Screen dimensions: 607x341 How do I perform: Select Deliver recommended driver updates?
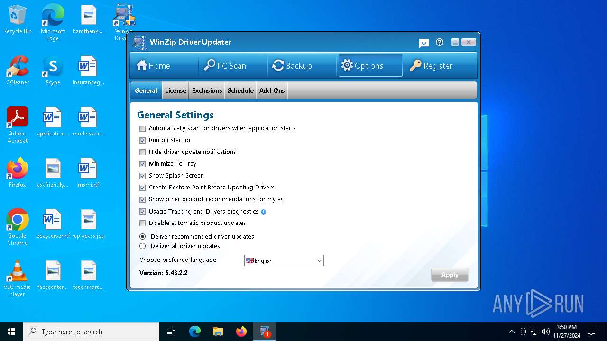point(142,236)
